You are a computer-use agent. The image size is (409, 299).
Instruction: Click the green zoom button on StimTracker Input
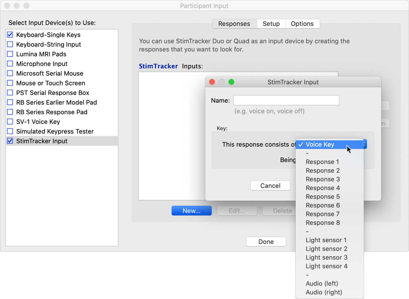point(231,82)
